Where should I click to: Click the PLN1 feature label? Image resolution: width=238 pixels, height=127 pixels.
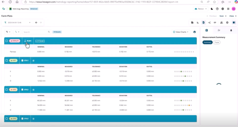click(28, 41)
